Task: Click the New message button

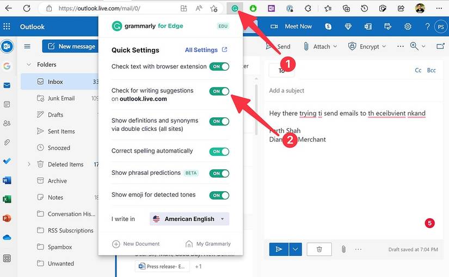Action: point(71,46)
